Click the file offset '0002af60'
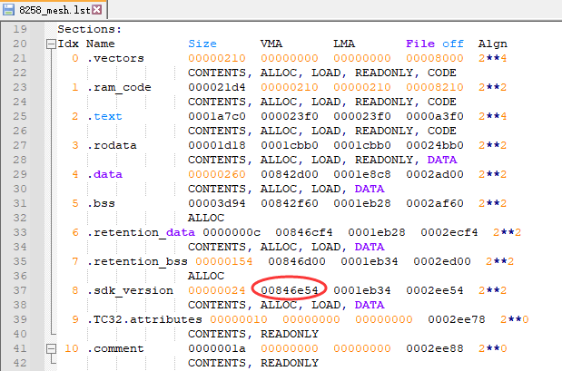The height and width of the screenshot is (371, 562). pos(435,203)
